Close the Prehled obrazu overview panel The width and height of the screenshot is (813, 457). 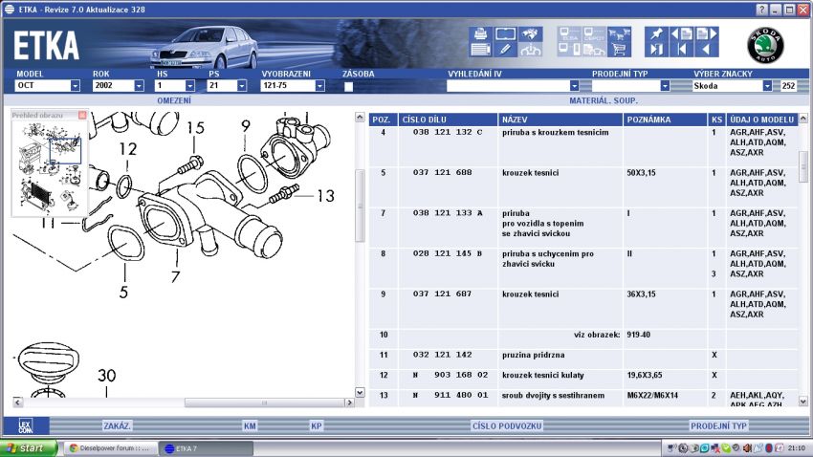click(82, 115)
